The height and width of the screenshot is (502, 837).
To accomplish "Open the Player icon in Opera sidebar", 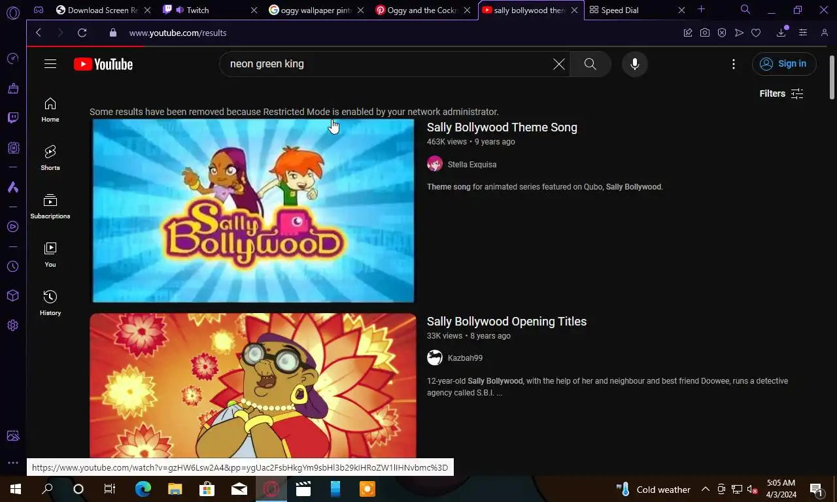I will point(13,227).
